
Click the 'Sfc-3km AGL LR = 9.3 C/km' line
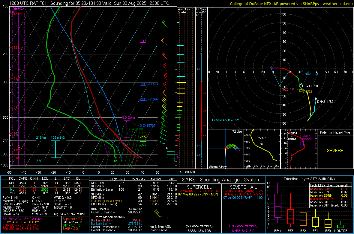click(22, 219)
